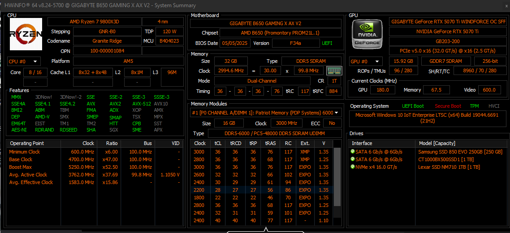Select the DDR5-6000 / PC5-48000 module type field
This screenshot has width=510, height=233.
[x=275, y=134]
